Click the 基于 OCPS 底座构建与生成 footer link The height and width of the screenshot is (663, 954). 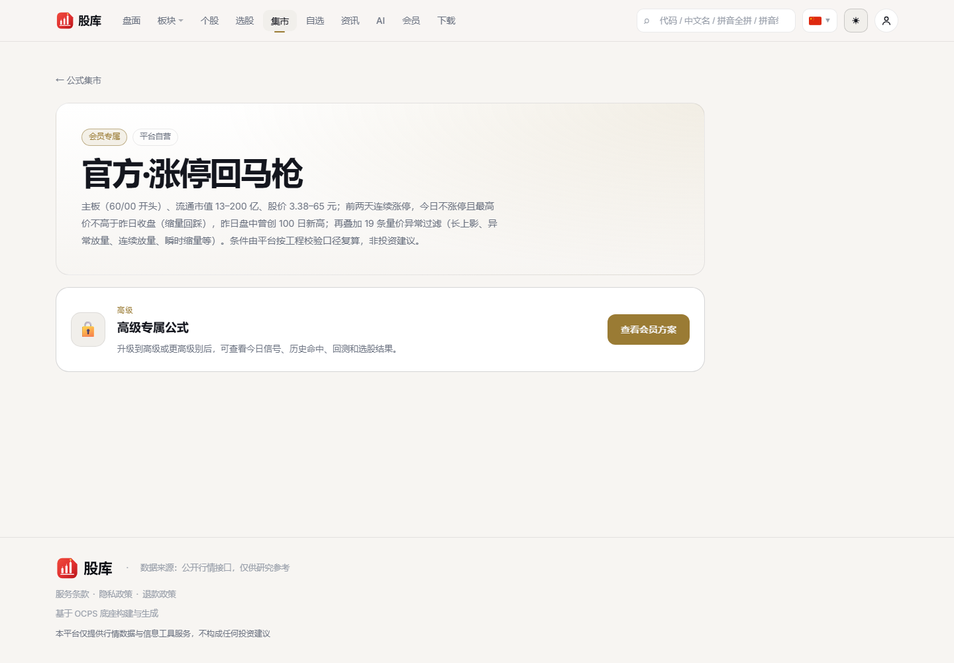[x=107, y=613]
